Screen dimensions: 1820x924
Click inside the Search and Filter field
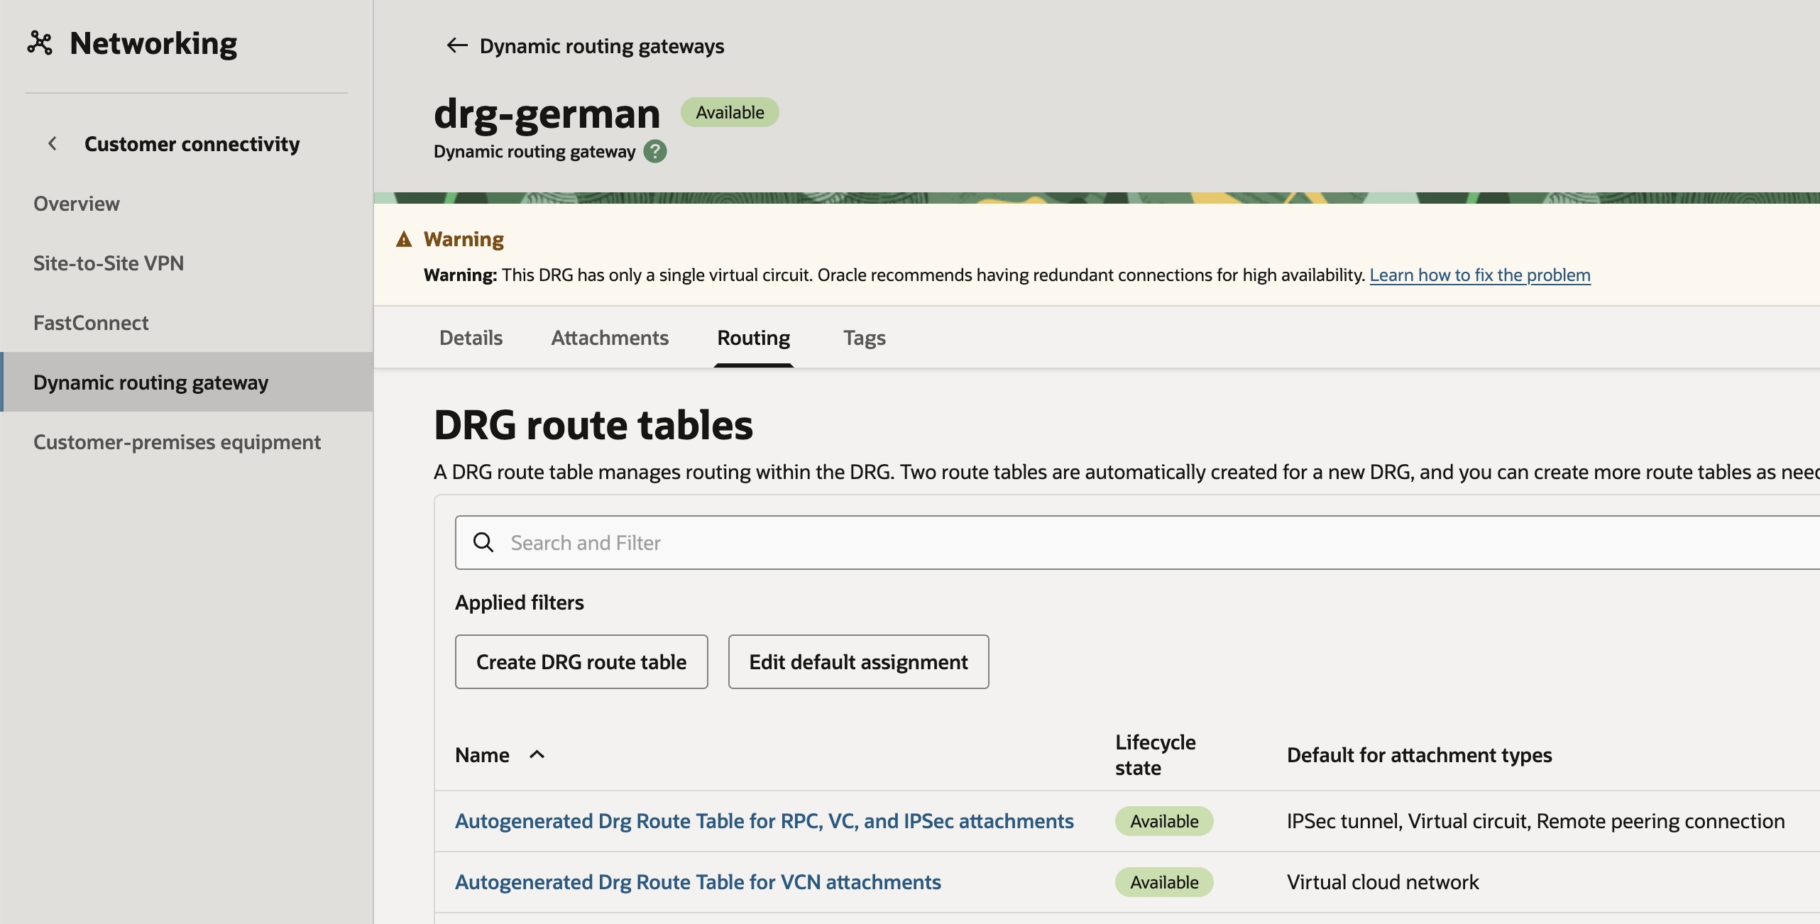click(852, 541)
